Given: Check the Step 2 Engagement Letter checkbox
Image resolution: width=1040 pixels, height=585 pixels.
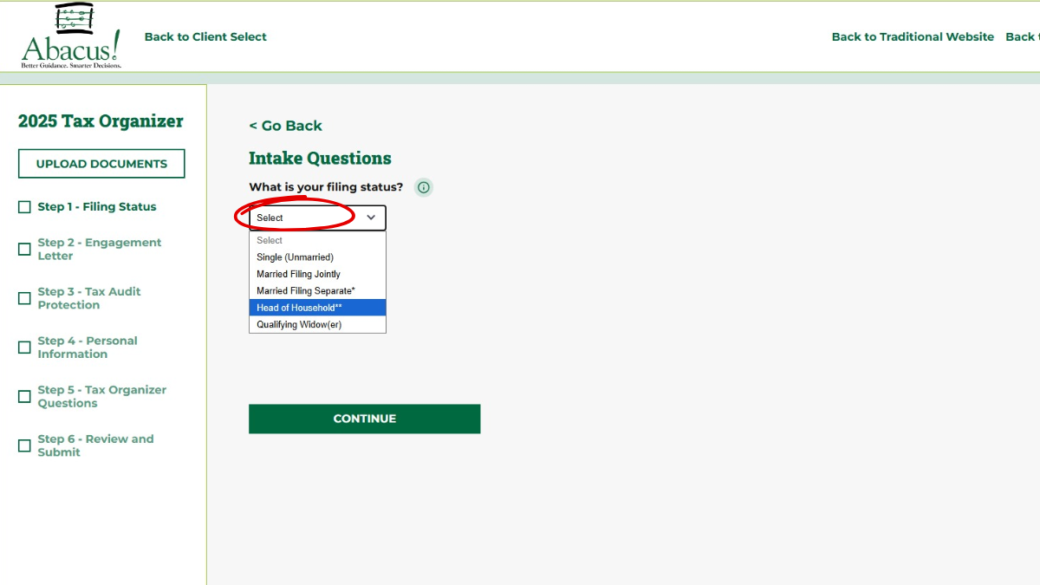Looking at the screenshot, I should [24, 250].
